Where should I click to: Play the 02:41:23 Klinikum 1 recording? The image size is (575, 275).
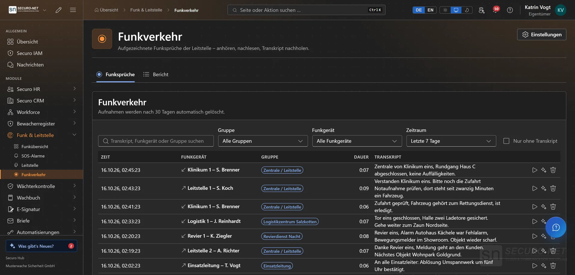click(534, 207)
